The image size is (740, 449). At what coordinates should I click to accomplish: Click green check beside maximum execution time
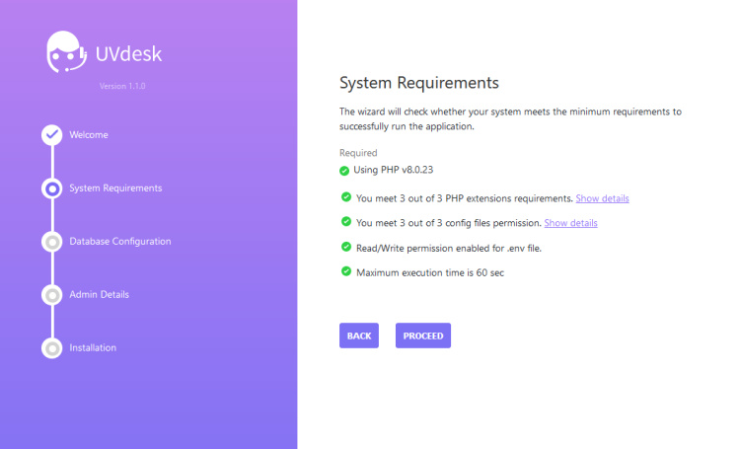(346, 271)
